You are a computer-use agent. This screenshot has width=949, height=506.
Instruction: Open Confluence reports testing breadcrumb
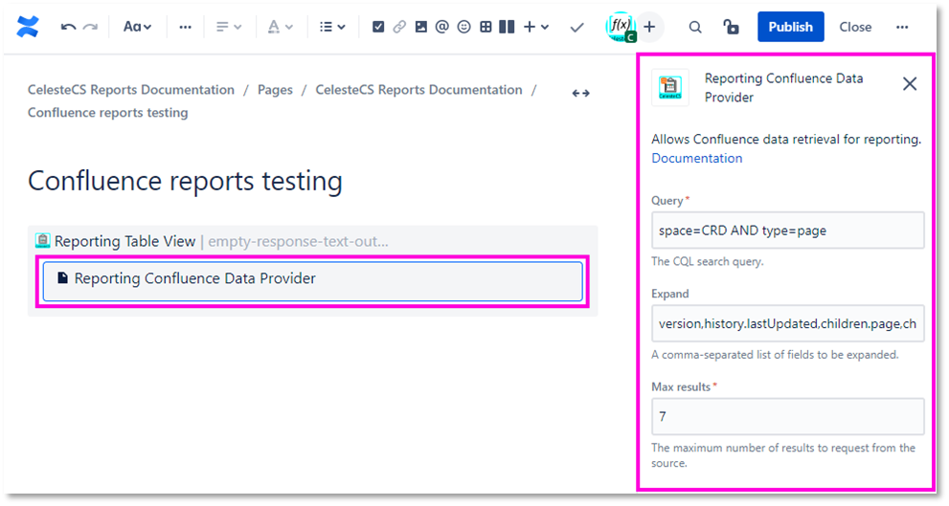click(107, 113)
